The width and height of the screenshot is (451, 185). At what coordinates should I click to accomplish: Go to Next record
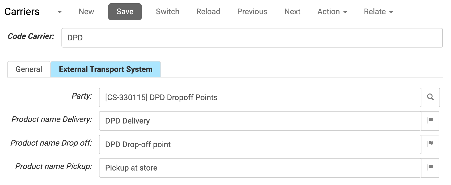point(292,12)
